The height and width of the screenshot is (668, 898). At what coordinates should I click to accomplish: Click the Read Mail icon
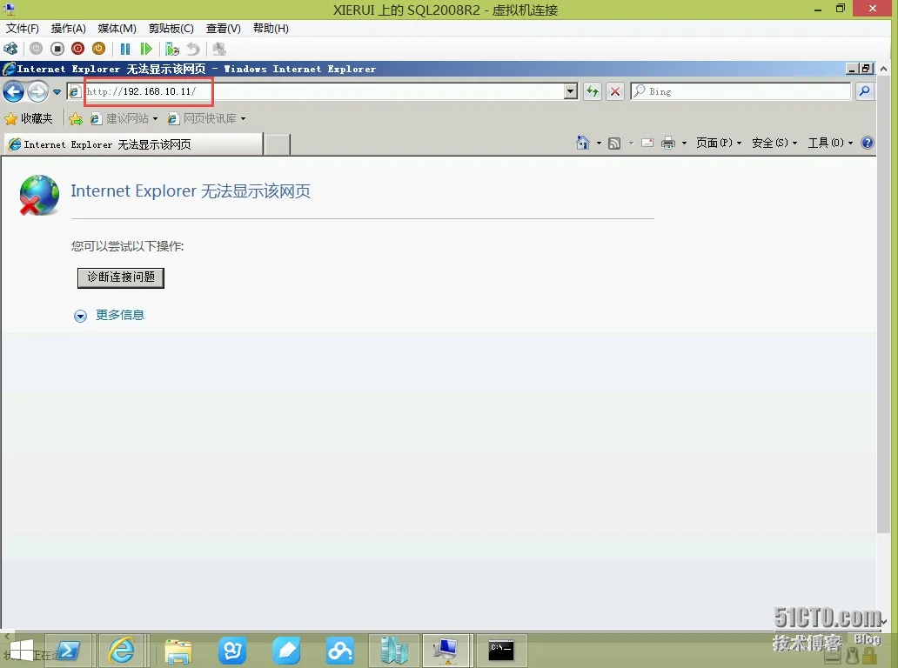(647, 144)
